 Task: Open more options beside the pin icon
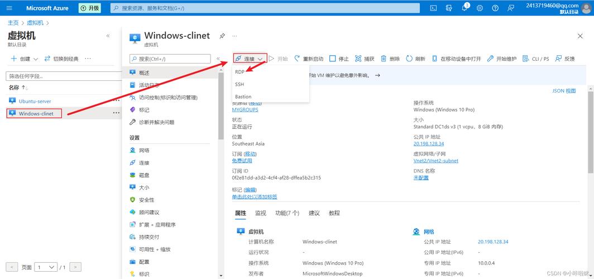click(x=234, y=36)
